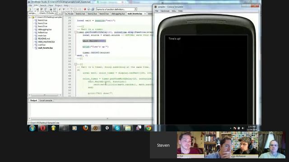Click the browse project folder button
289x162 pixels.
pyautogui.click(x=60, y=13)
